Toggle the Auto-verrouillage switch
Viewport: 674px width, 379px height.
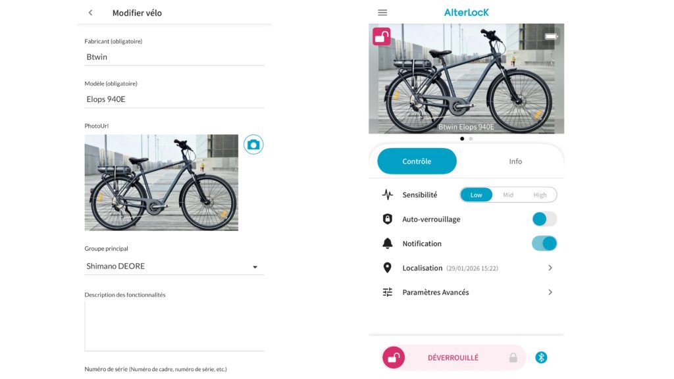[x=544, y=219]
